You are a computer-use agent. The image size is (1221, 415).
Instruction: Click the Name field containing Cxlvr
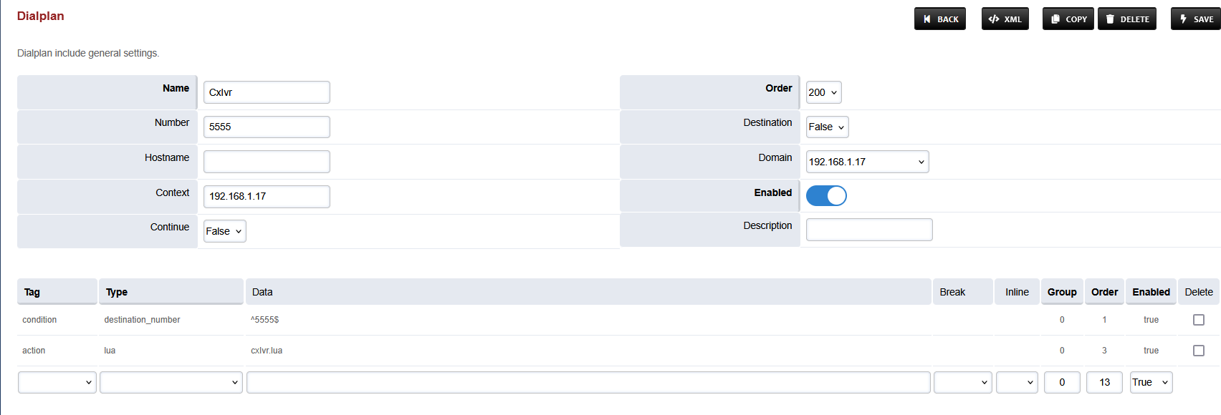267,92
